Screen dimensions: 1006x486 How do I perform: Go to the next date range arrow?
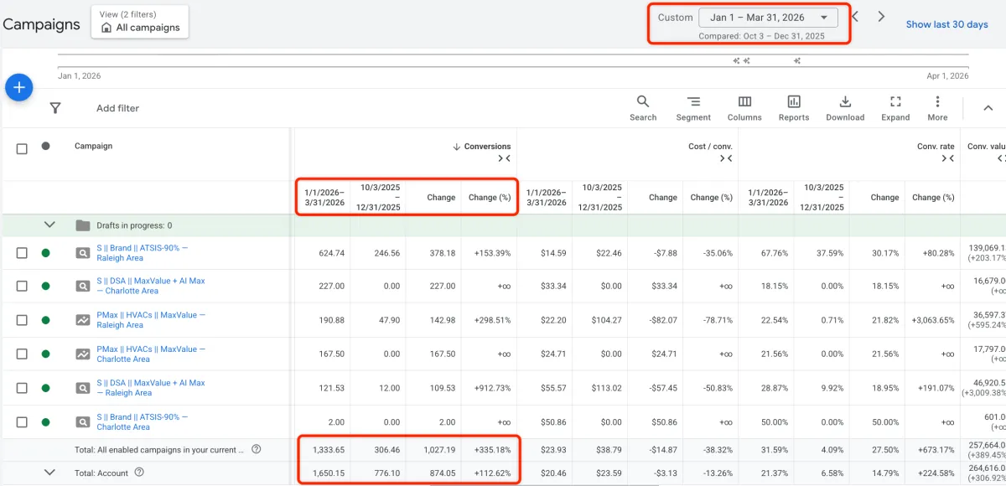click(x=881, y=17)
